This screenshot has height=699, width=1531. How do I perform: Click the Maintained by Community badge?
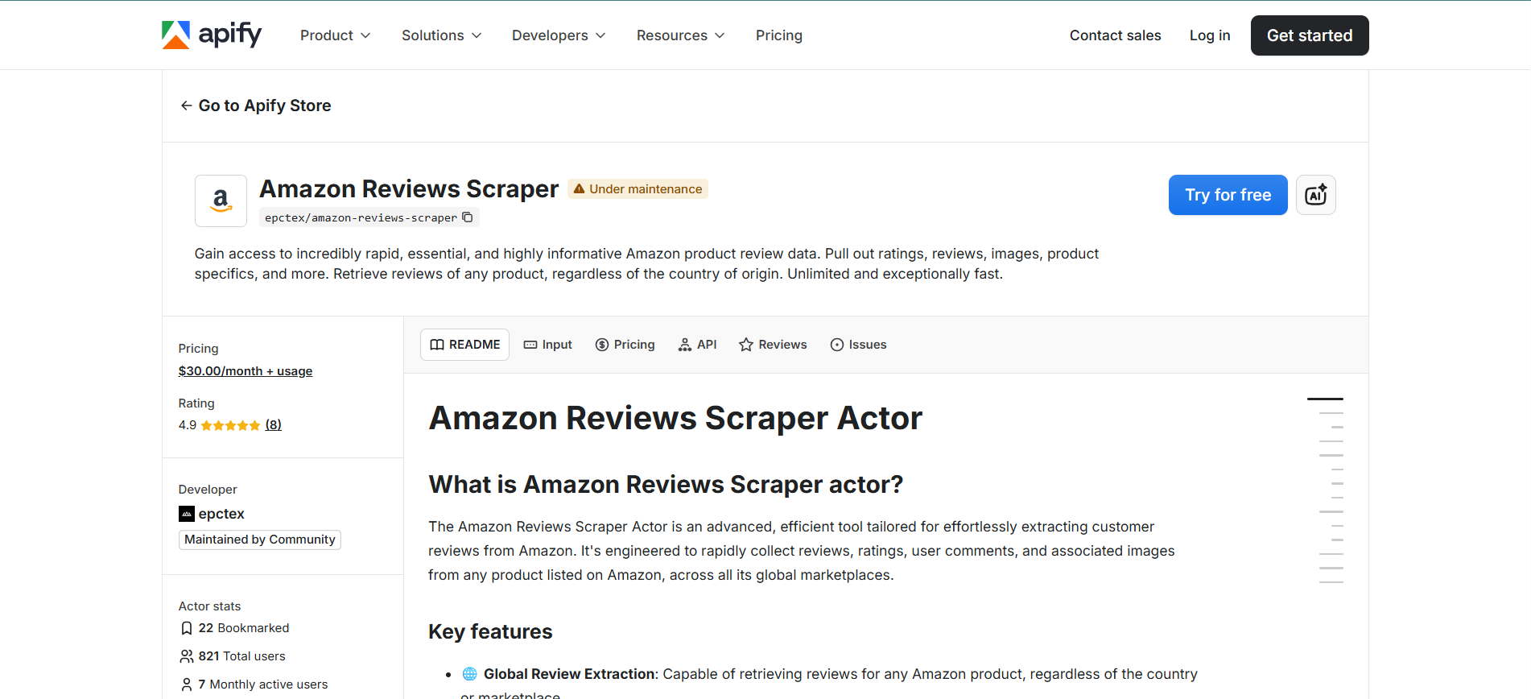(260, 540)
